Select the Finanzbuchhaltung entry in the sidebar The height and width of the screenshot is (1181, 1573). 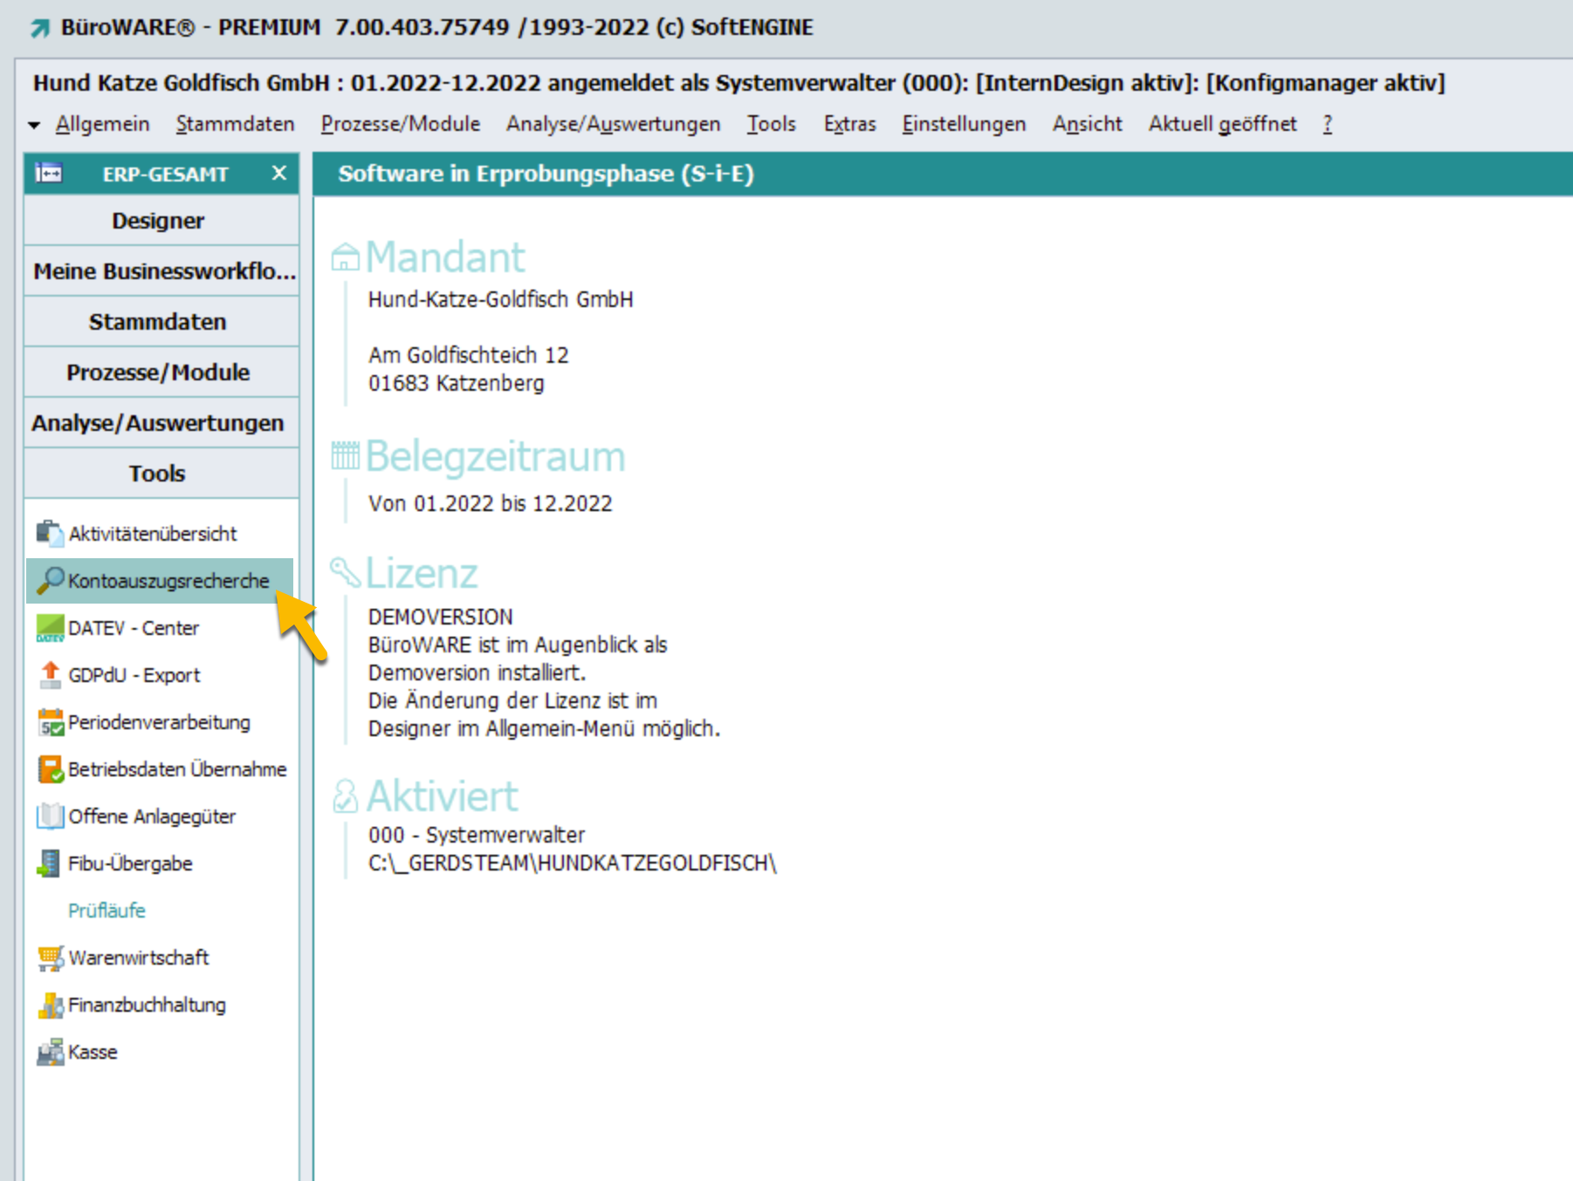click(x=147, y=1005)
